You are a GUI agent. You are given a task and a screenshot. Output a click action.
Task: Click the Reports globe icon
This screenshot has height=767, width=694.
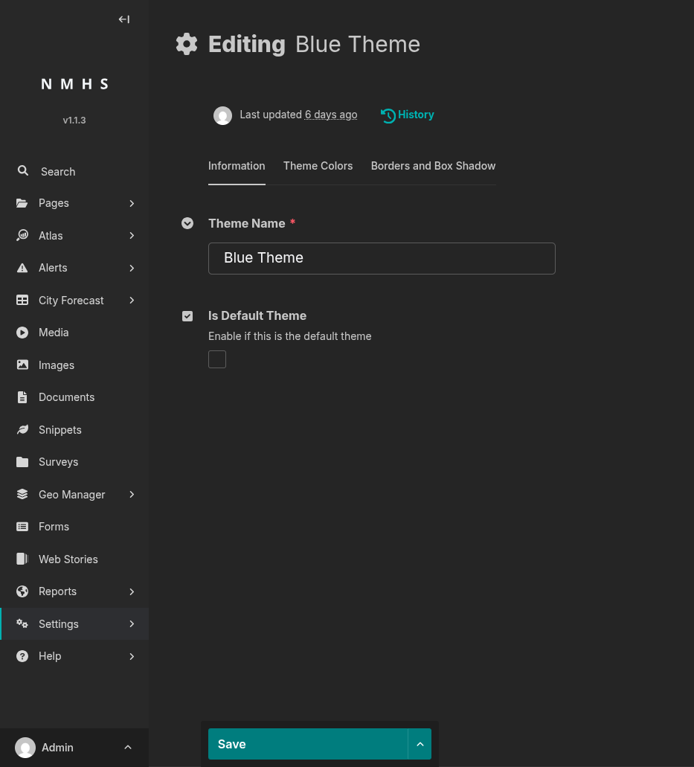point(22,591)
